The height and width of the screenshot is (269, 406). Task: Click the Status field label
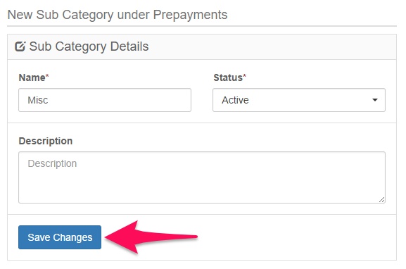coord(228,77)
